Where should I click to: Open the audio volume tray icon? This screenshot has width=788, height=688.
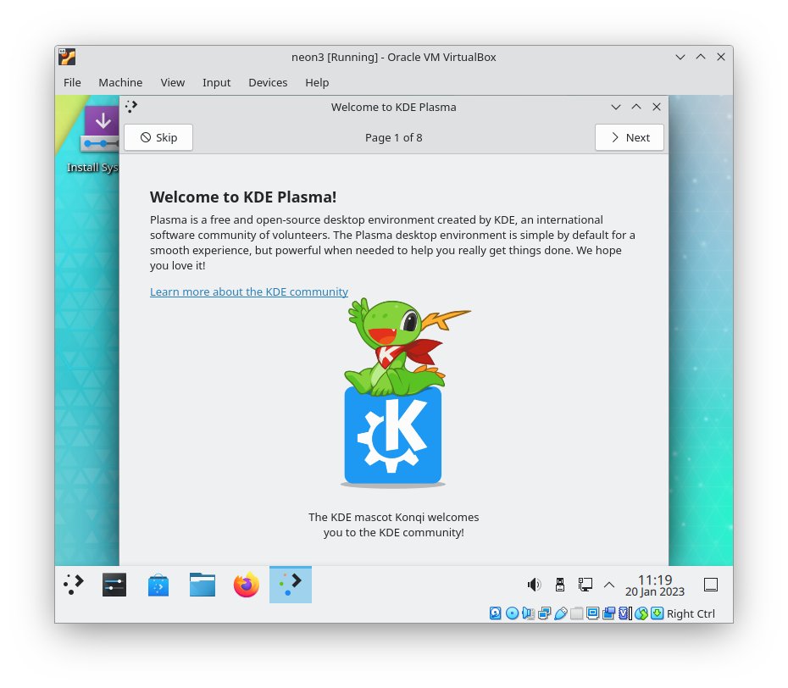pos(534,585)
